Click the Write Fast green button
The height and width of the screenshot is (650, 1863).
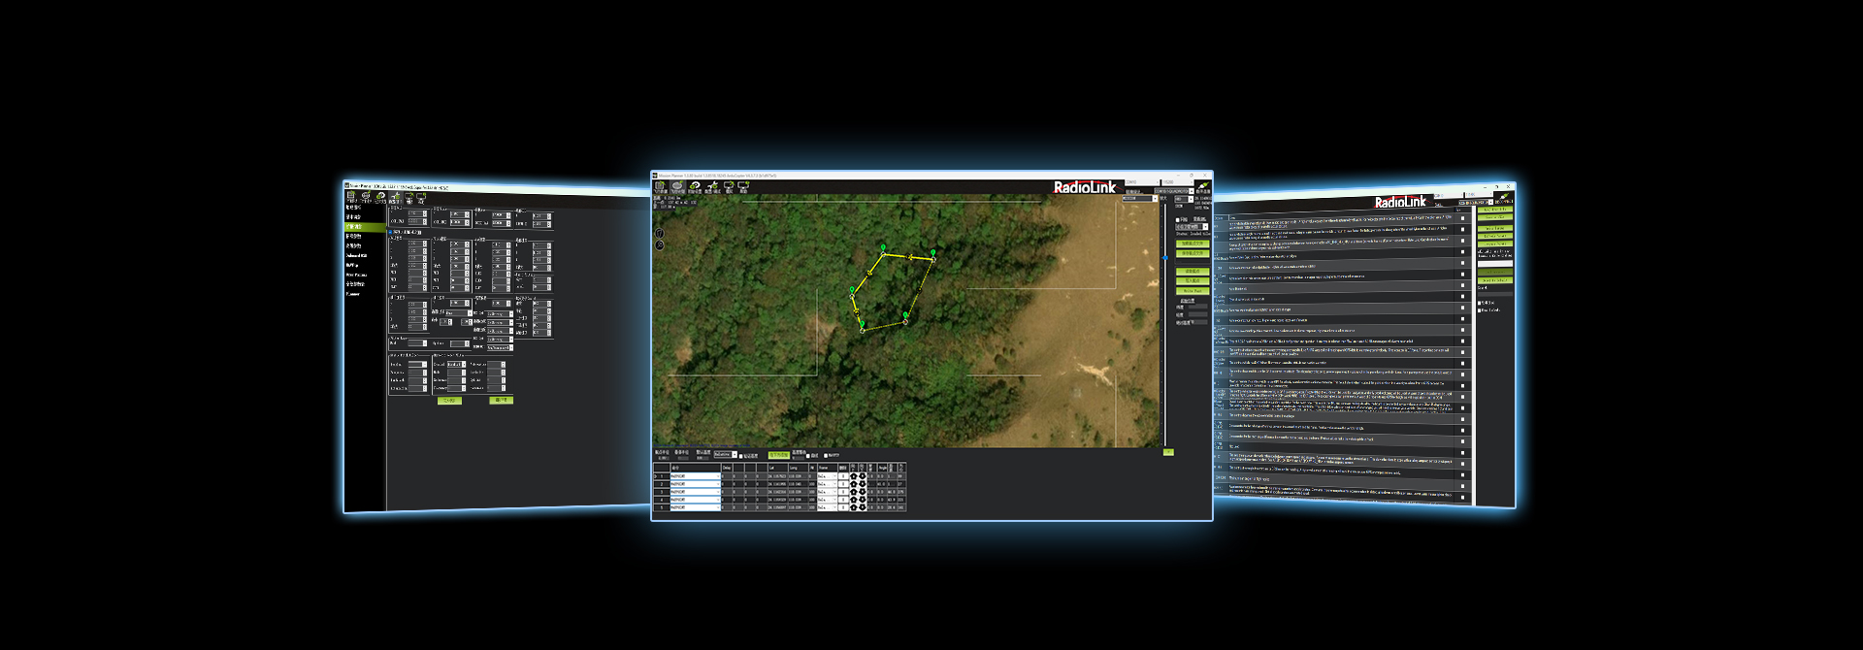point(1192,290)
